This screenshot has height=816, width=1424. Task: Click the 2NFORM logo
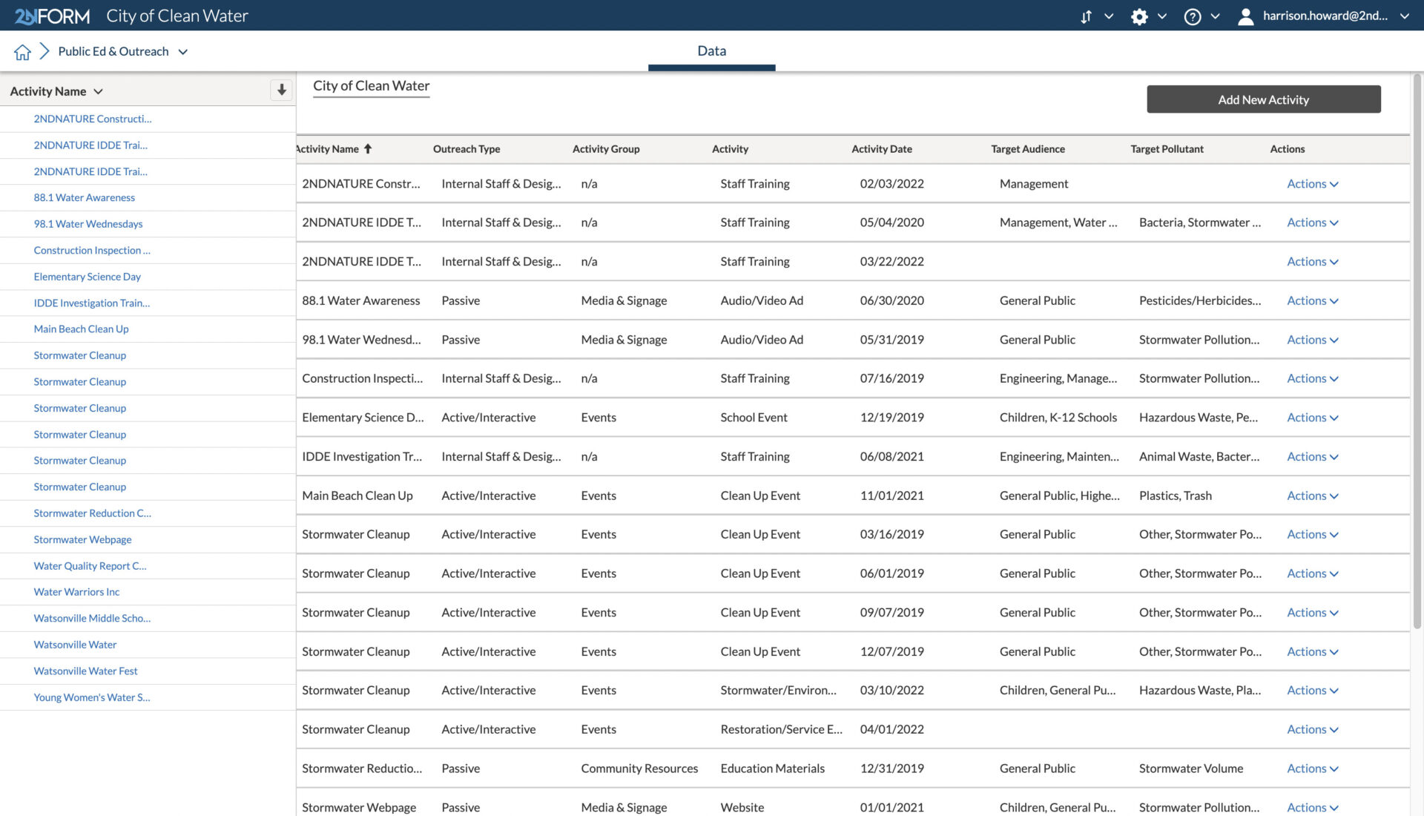[52, 16]
